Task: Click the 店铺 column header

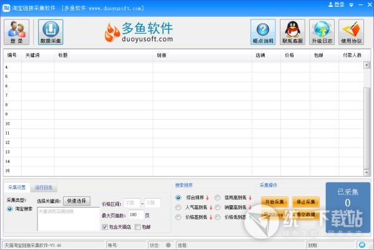Action: coord(266,55)
